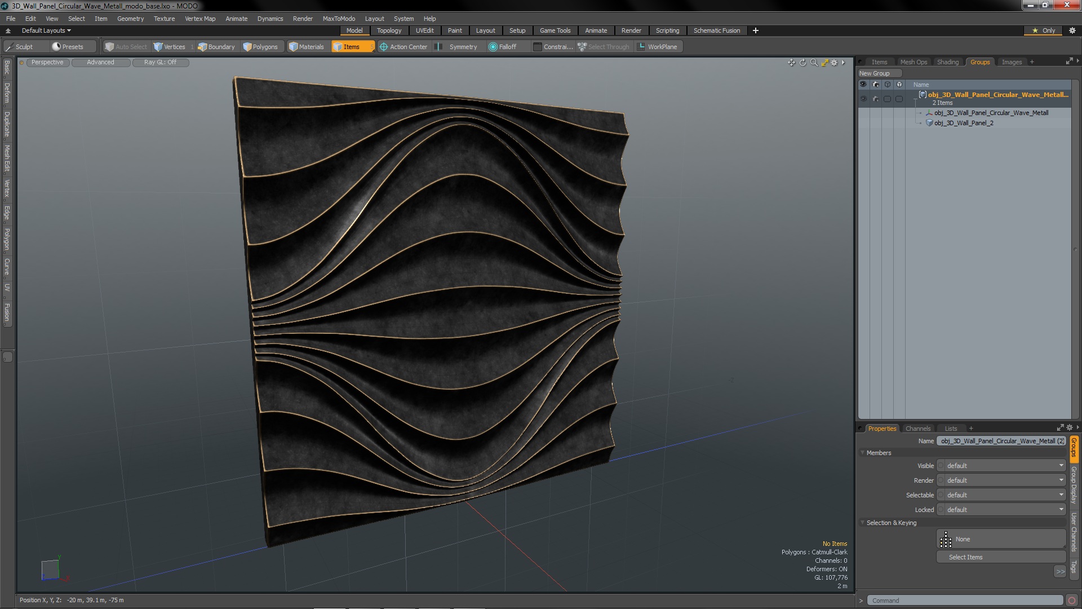Collapse the Members section
The height and width of the screenshot is (609, 1082).
tap(862, 453)
